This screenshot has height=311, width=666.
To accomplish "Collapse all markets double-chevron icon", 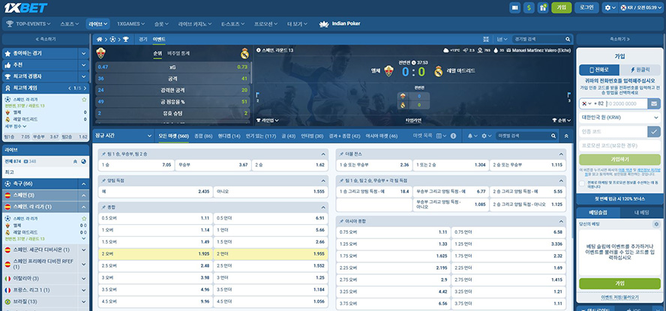I will (x=566, y=136).
